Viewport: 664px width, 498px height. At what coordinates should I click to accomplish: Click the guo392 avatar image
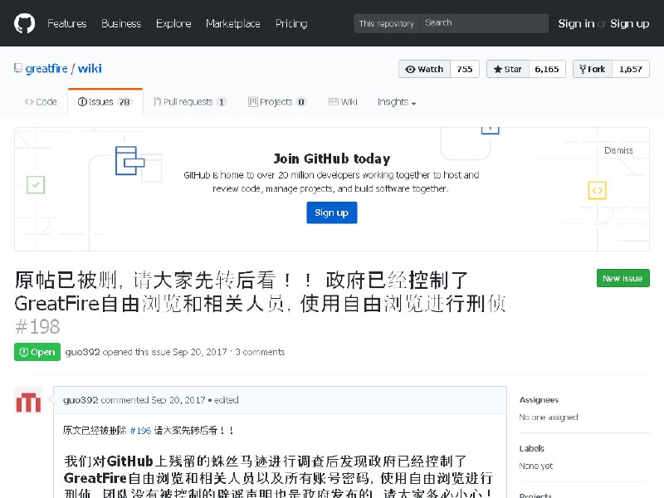(28, 401)
